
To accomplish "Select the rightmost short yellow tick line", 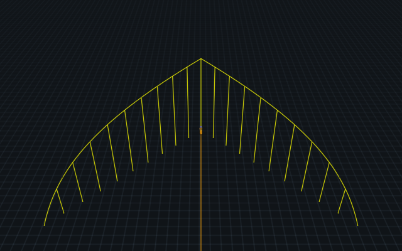I will 342,201.
